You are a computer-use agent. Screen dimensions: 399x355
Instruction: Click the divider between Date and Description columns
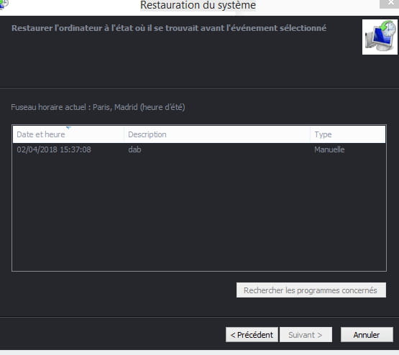124,134
